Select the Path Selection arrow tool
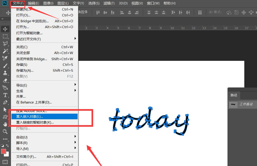 [5, 110]
